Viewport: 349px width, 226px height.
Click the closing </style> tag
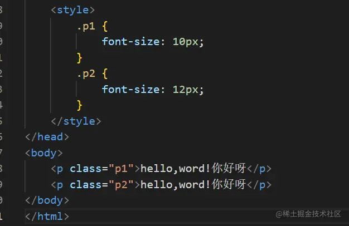tap(76, 121)
